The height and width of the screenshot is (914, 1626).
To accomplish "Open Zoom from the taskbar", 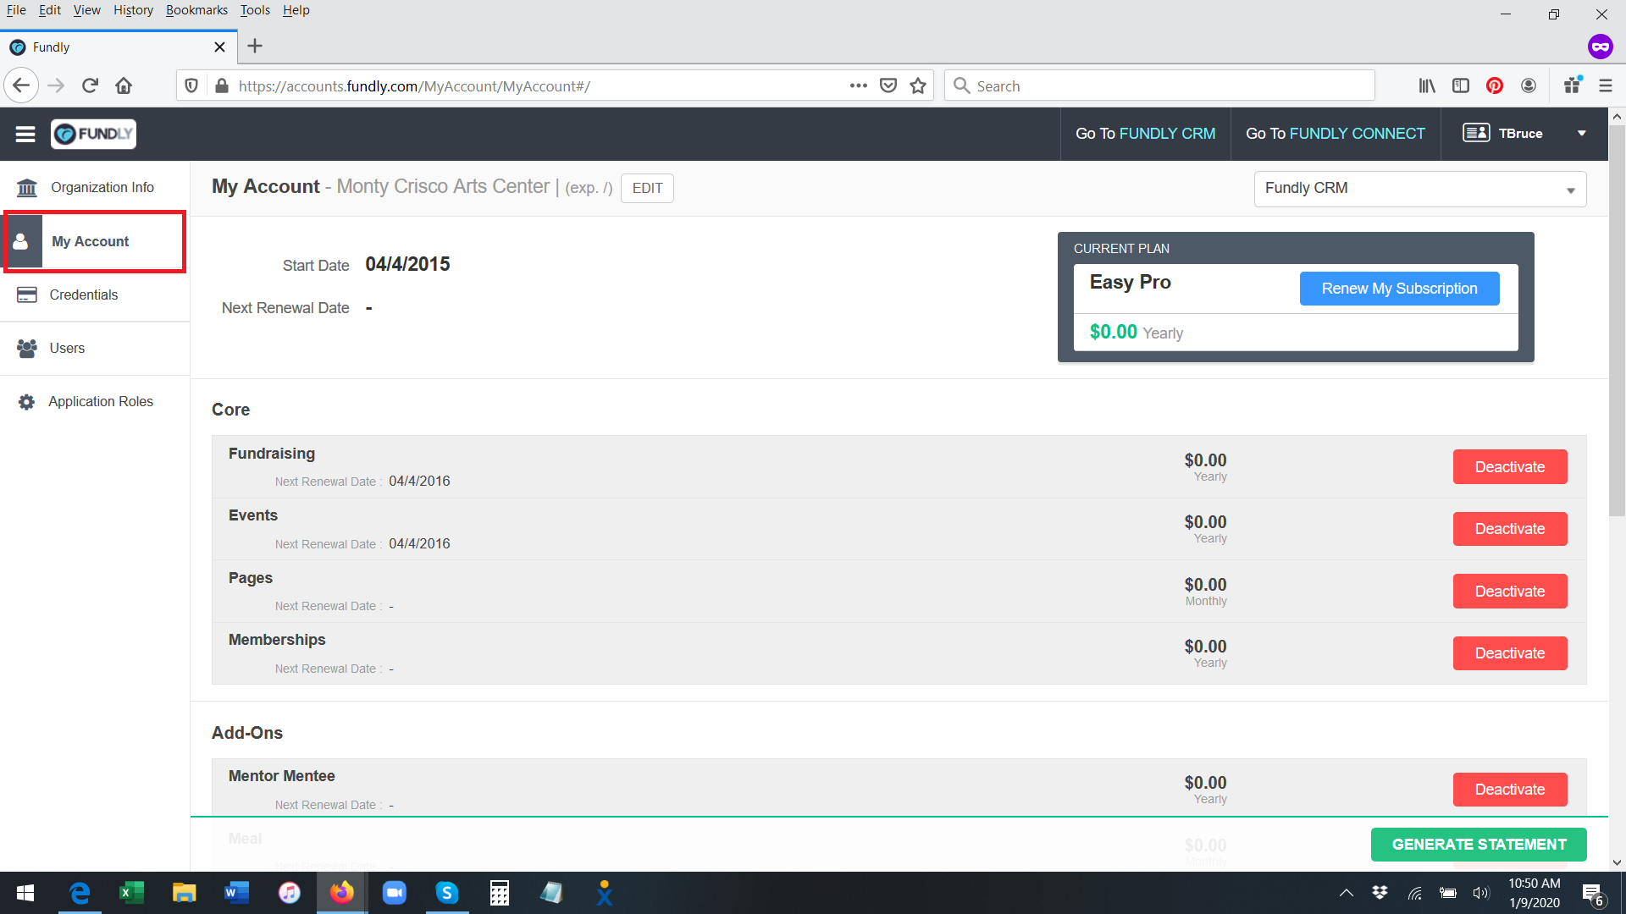I will coord(394,893).
